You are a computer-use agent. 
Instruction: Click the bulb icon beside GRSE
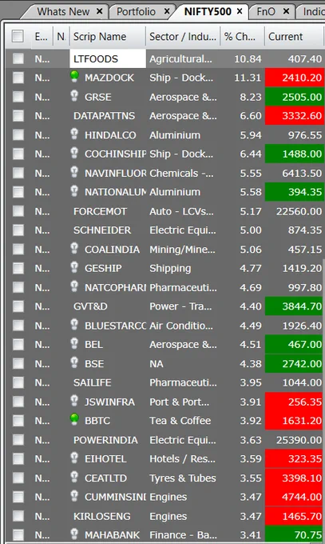click(x=74, y=95)
